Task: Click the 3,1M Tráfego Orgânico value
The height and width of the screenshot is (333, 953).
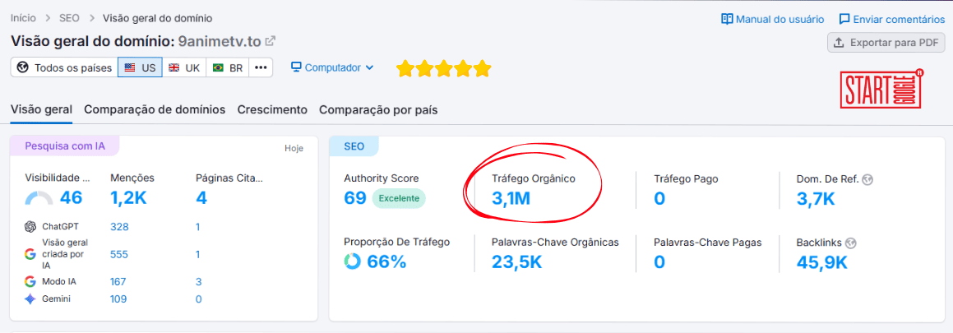Action: click(x=511, y=198)
